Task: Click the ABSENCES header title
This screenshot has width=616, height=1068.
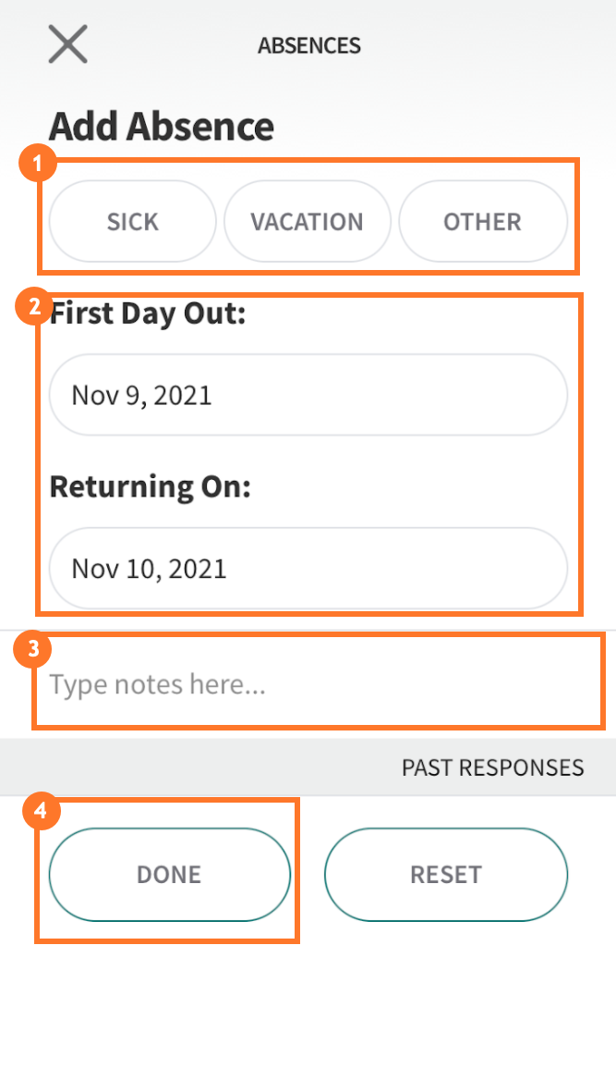Action: click(x=308, y=44)
